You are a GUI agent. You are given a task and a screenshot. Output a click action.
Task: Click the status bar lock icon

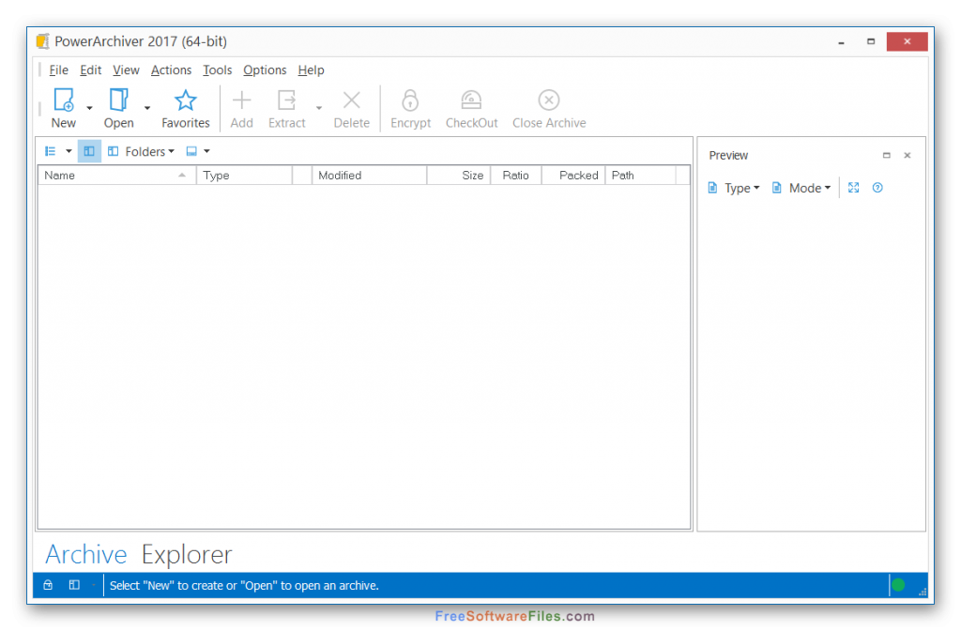48,585
